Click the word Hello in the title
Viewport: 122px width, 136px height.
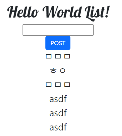23,12
